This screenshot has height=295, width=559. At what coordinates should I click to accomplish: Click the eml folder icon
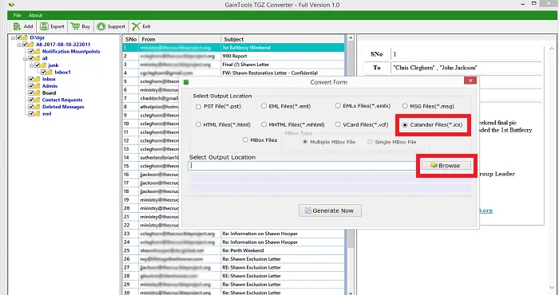(x=37, y=114)
